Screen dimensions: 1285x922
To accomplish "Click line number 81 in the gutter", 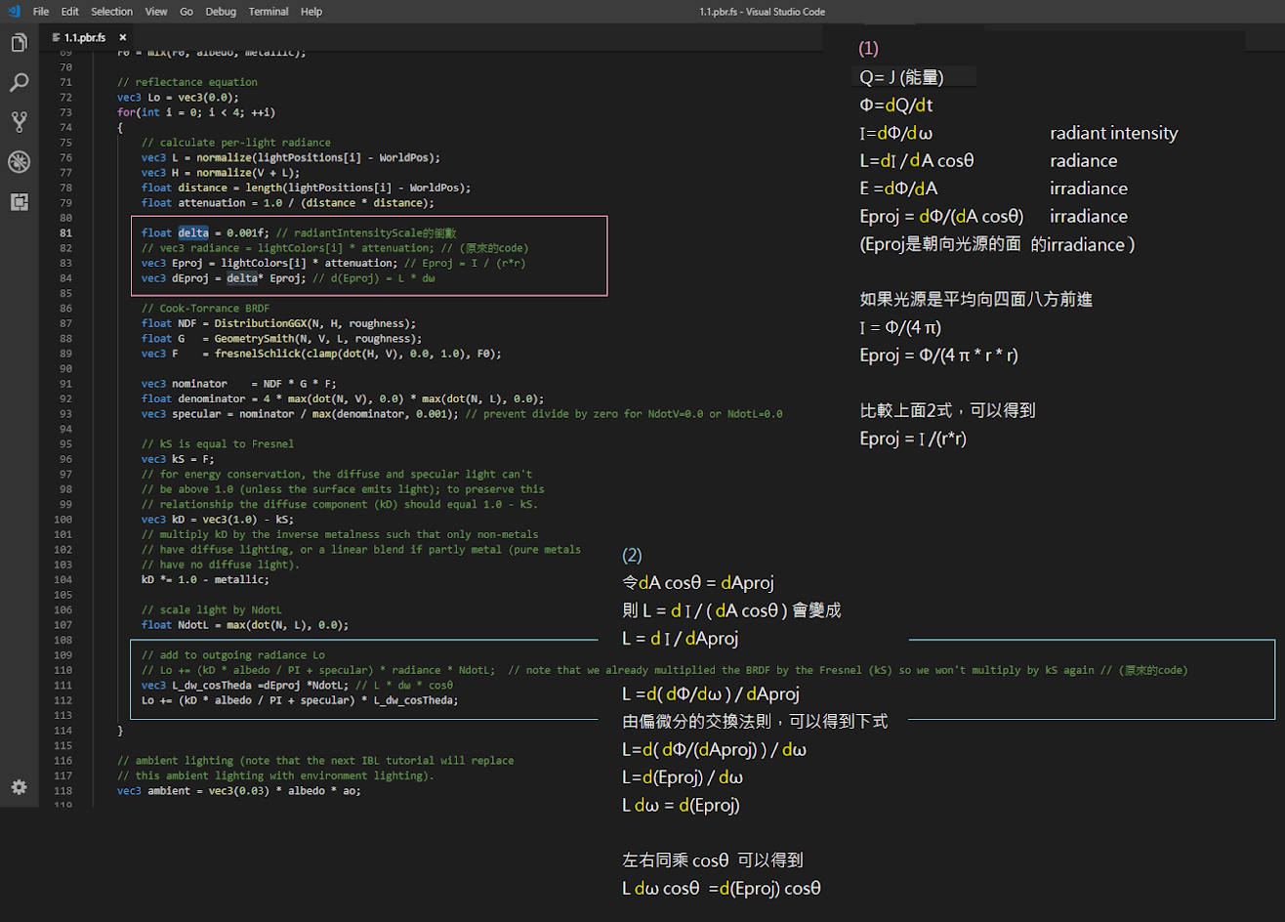I will tap(64, 232).
